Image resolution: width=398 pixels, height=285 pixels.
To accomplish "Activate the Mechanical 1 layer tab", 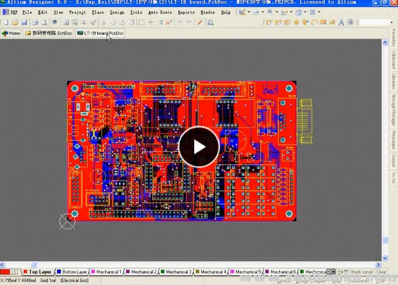I will point(107,272).
